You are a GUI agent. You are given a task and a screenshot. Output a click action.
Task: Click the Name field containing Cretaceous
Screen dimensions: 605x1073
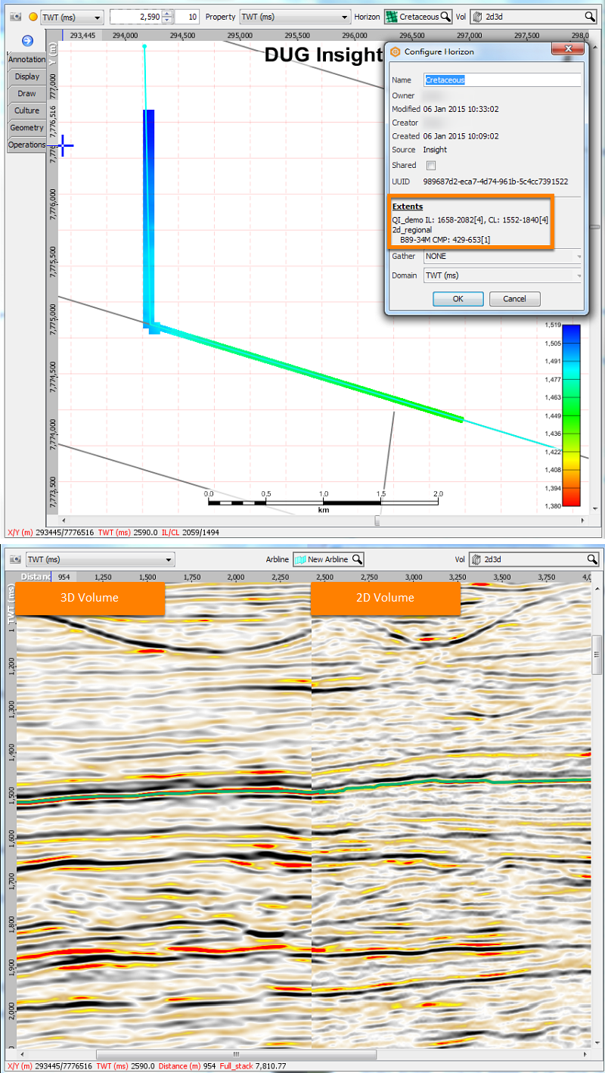pyautogui.click(x=502, y=79)
